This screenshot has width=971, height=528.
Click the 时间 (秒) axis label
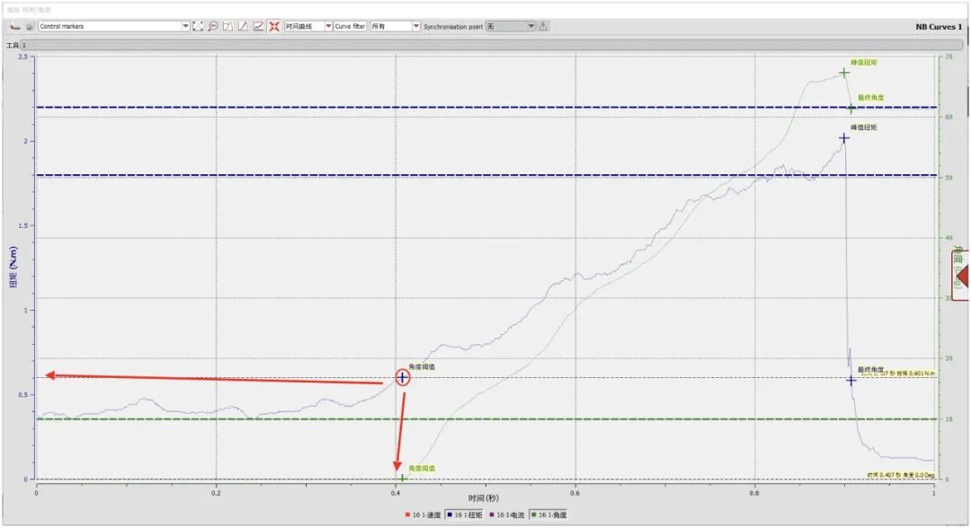coord(483,498)
